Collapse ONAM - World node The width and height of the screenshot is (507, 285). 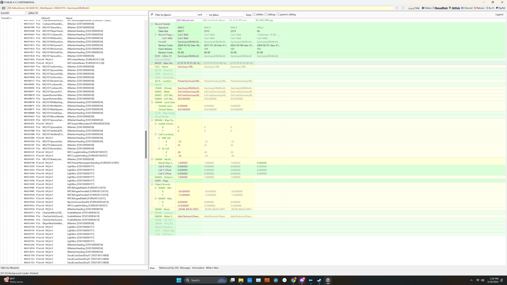click(x=152, y=159)
